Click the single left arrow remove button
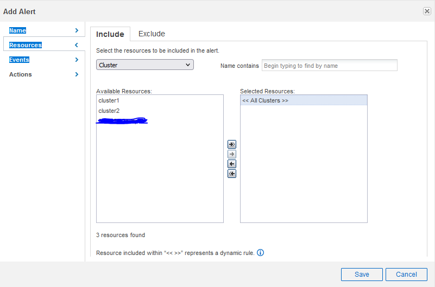This screenshot has width=435, height=287. pos(232,164)
